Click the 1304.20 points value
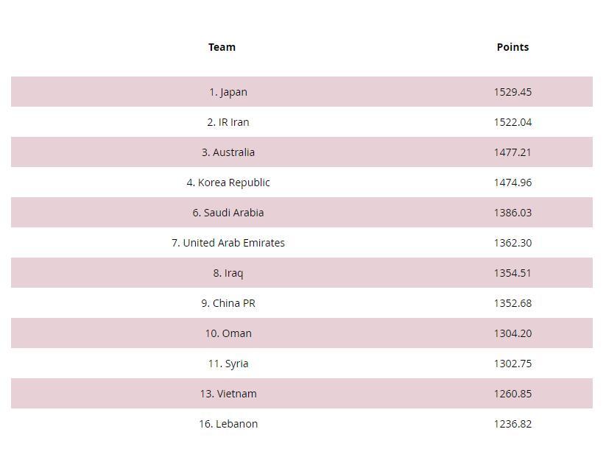The width and height of the screenshot is (606, 457). 512,333
